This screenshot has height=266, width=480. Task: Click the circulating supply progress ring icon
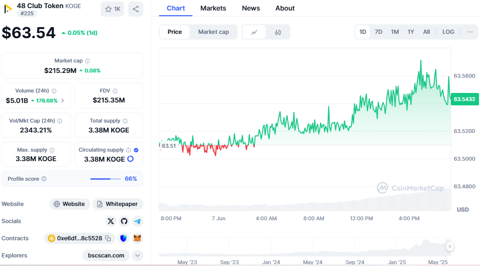(130, 159)
